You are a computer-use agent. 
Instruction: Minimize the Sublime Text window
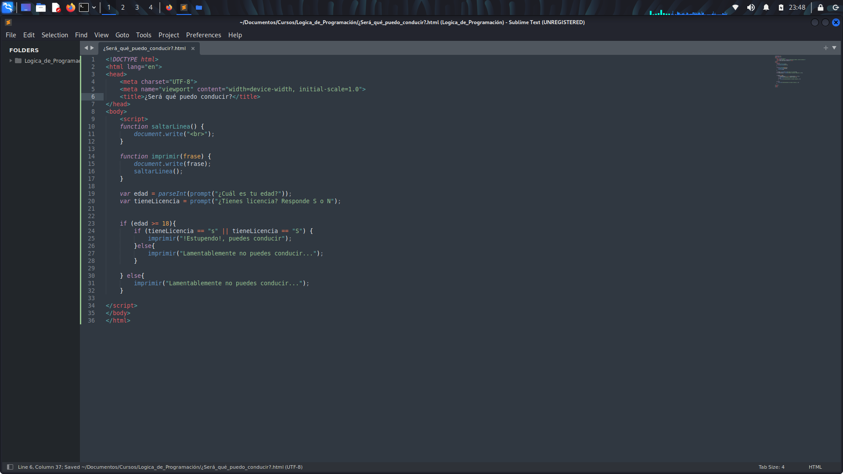pyautogui.click(x=815, y=22)
